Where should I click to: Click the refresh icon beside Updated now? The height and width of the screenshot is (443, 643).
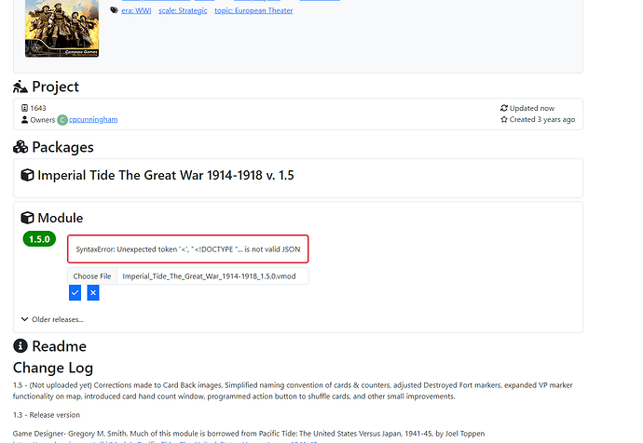pyautogui.click(x=504, y=108)
